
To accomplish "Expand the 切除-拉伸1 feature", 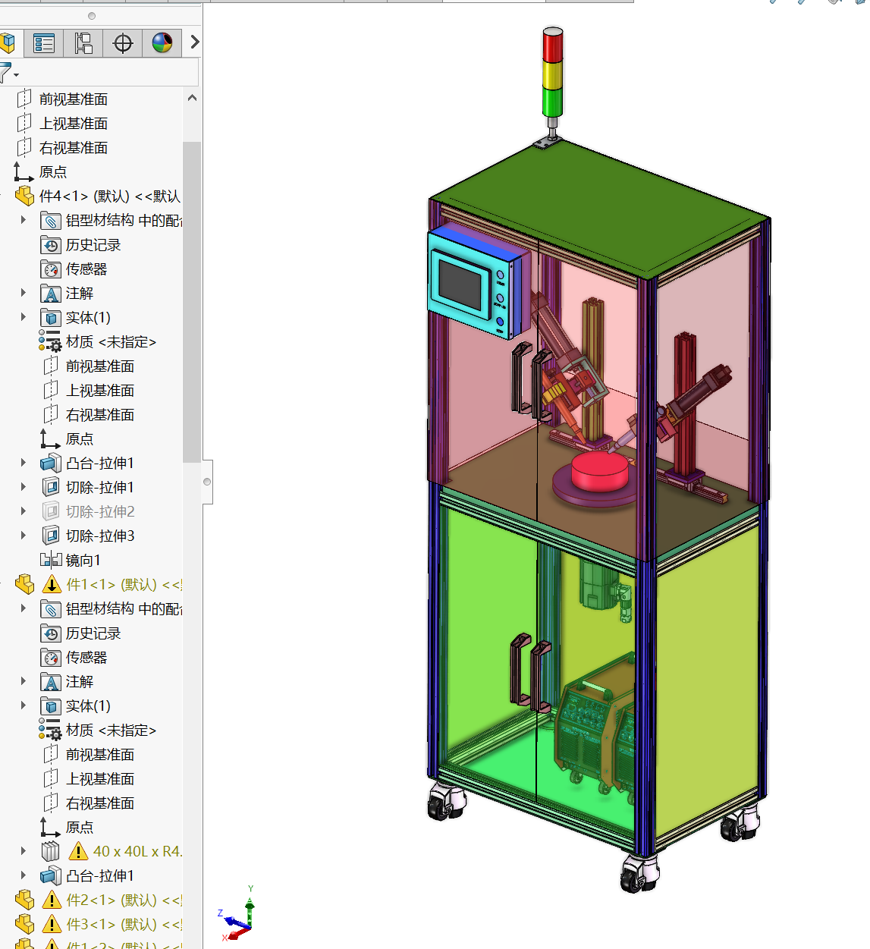I will [x=23, y=487].
